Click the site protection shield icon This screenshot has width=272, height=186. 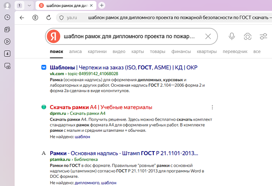(61, 18)
